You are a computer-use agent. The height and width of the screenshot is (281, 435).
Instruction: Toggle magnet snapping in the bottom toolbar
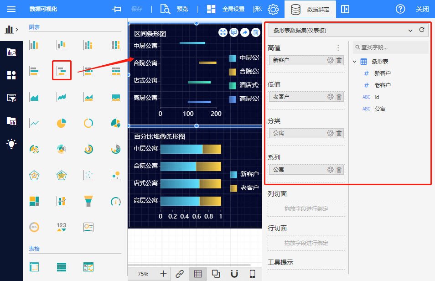234,274
